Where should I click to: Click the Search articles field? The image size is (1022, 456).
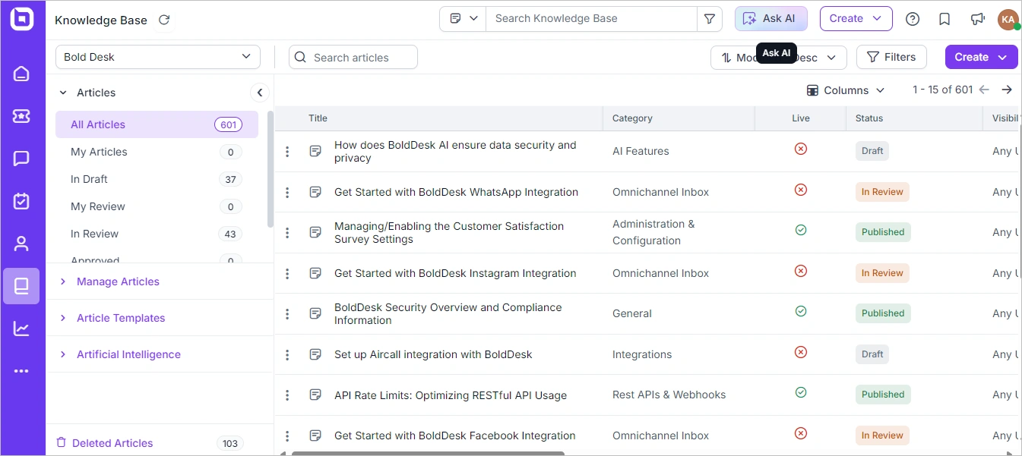(x=353, y=57)
